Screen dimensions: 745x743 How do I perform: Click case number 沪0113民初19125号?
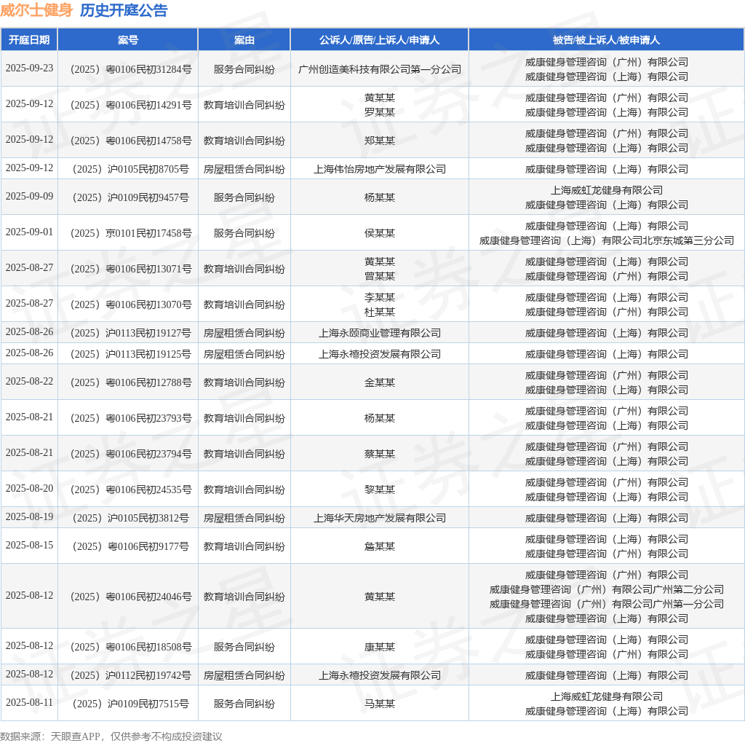click(x=131, y=354)
